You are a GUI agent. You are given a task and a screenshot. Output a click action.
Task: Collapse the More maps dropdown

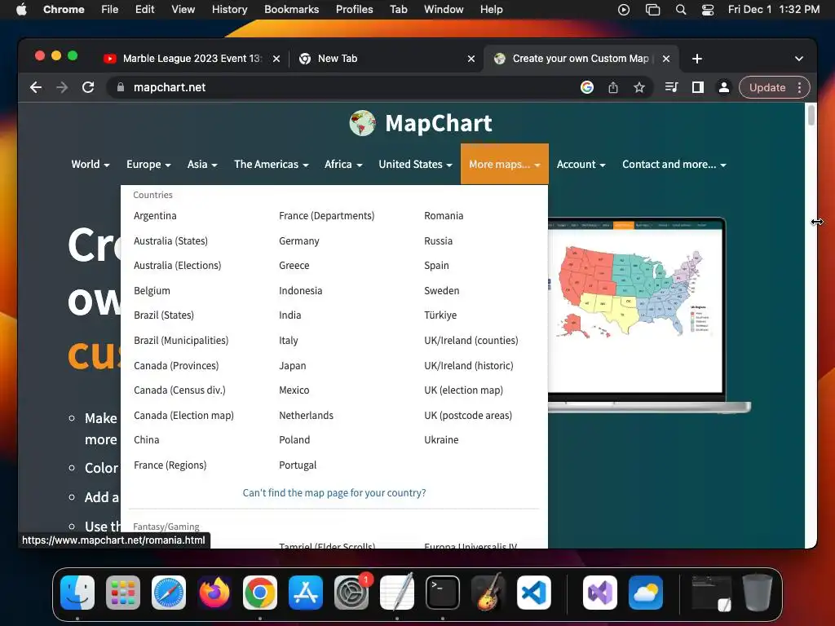pyautogui.click(x=504, y=164)
